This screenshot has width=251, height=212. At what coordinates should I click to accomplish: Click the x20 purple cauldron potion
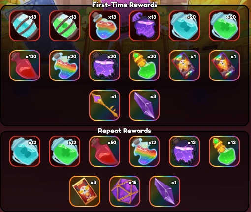click(x=104, y=66)
